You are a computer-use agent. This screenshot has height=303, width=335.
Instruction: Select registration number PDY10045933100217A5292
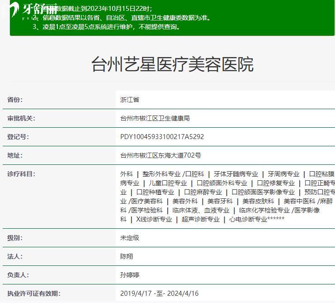tap(162, 137)
